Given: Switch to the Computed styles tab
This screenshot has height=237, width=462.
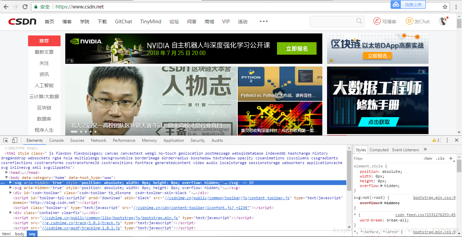Looking at the screenshot, I should click(379, 150).
